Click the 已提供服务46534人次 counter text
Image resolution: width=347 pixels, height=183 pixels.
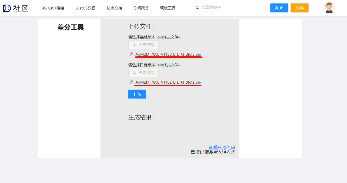click(213, 152)
